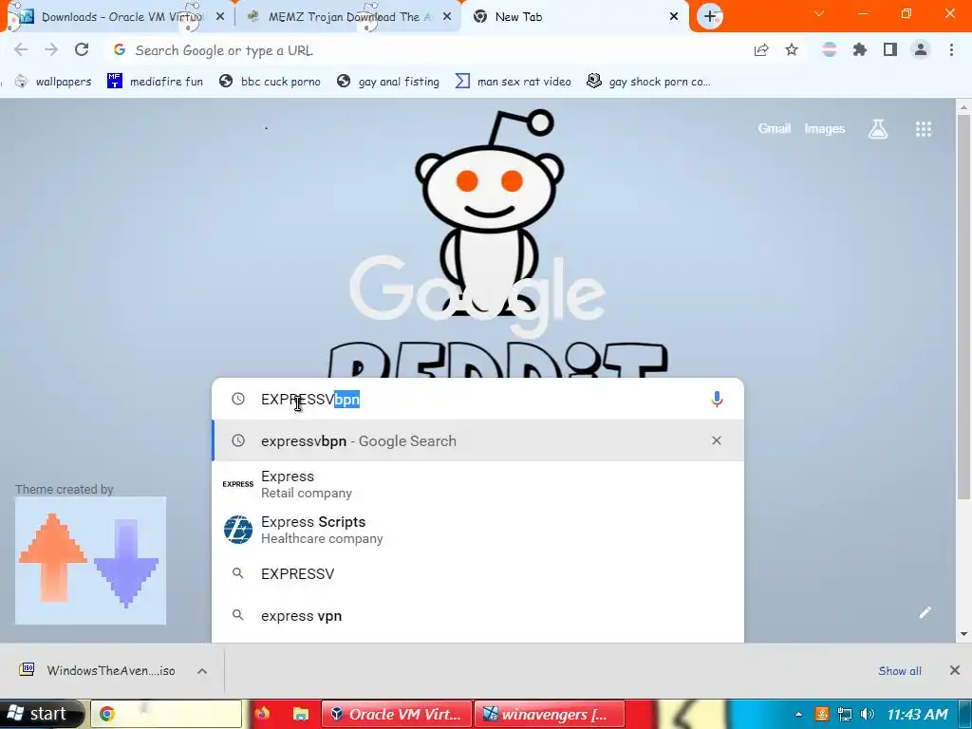The height and width of the screenshot is (729, 972).
Task: Switch to Oracle VM VirtualBox taskbar window
Action: 397,714
